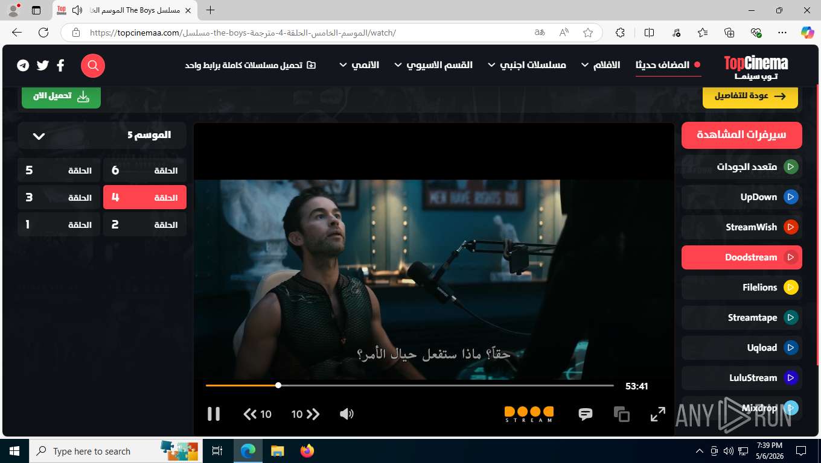Open the Twitter social icon
The image size is (821, 463).
pos(42,65)
